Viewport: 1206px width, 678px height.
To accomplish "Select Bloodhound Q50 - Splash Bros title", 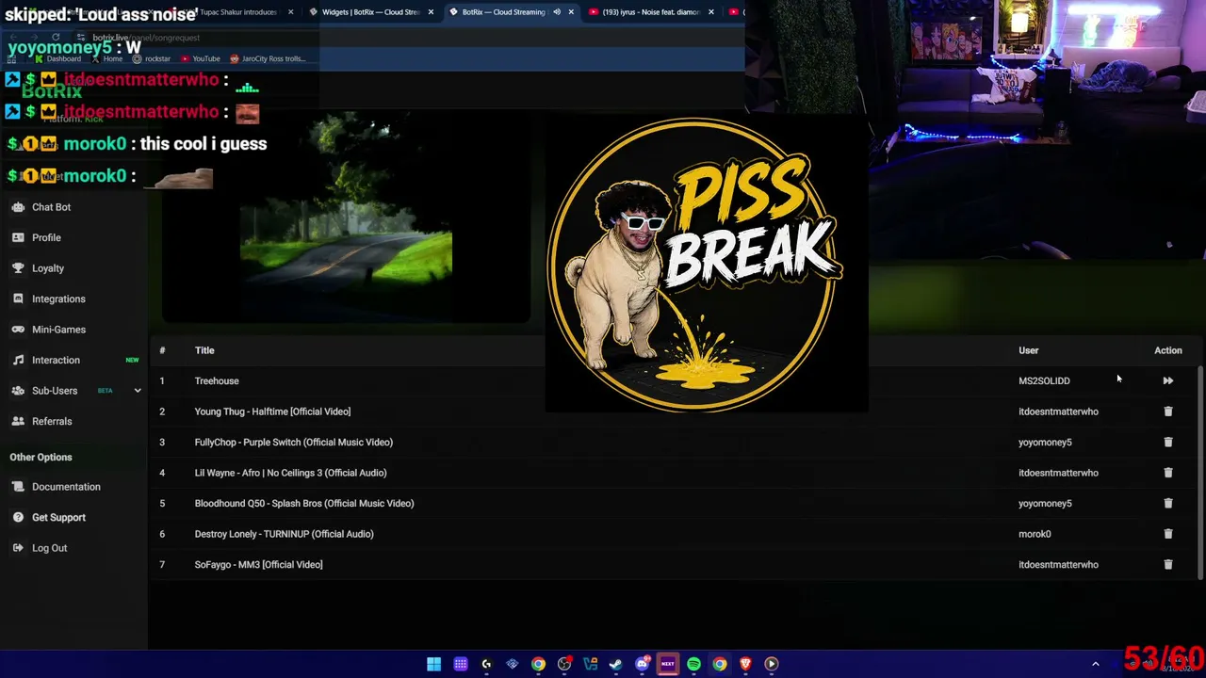I will pos(304,503).
